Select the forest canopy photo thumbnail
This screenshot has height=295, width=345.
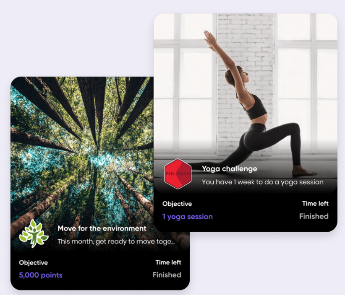pyautogui.click(x=82, y=163)
